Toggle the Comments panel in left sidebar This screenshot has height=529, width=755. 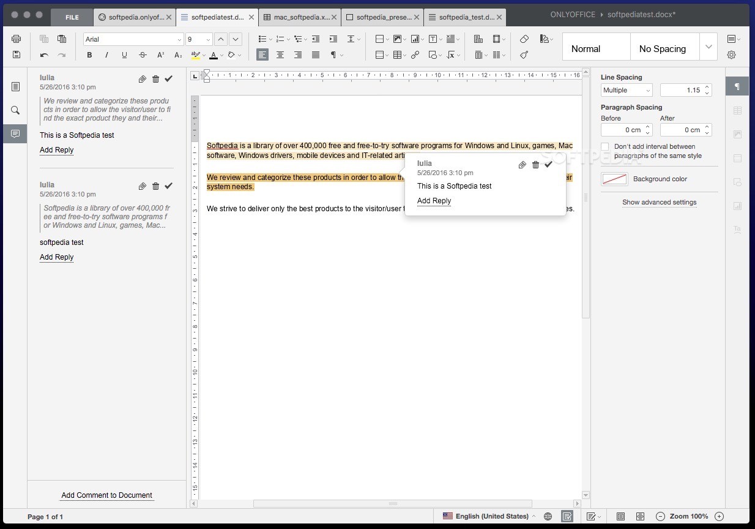pyautogui.click(x=15, y=133)
